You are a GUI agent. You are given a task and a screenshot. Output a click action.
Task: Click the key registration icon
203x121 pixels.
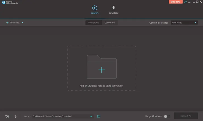click(x=185, y=2)
